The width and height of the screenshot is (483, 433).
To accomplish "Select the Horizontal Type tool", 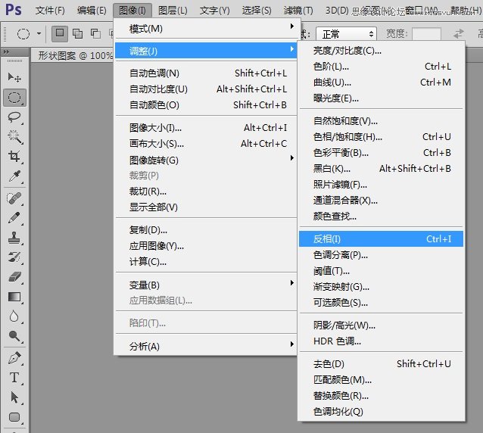I will point(14,378).
